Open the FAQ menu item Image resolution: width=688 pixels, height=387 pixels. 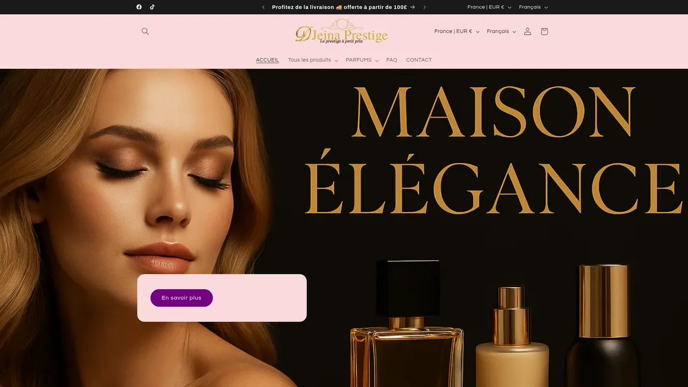[x=392, y=60]
